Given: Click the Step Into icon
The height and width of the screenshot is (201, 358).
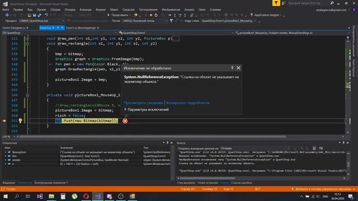Looking at the screenshot, I should (175, 15).
